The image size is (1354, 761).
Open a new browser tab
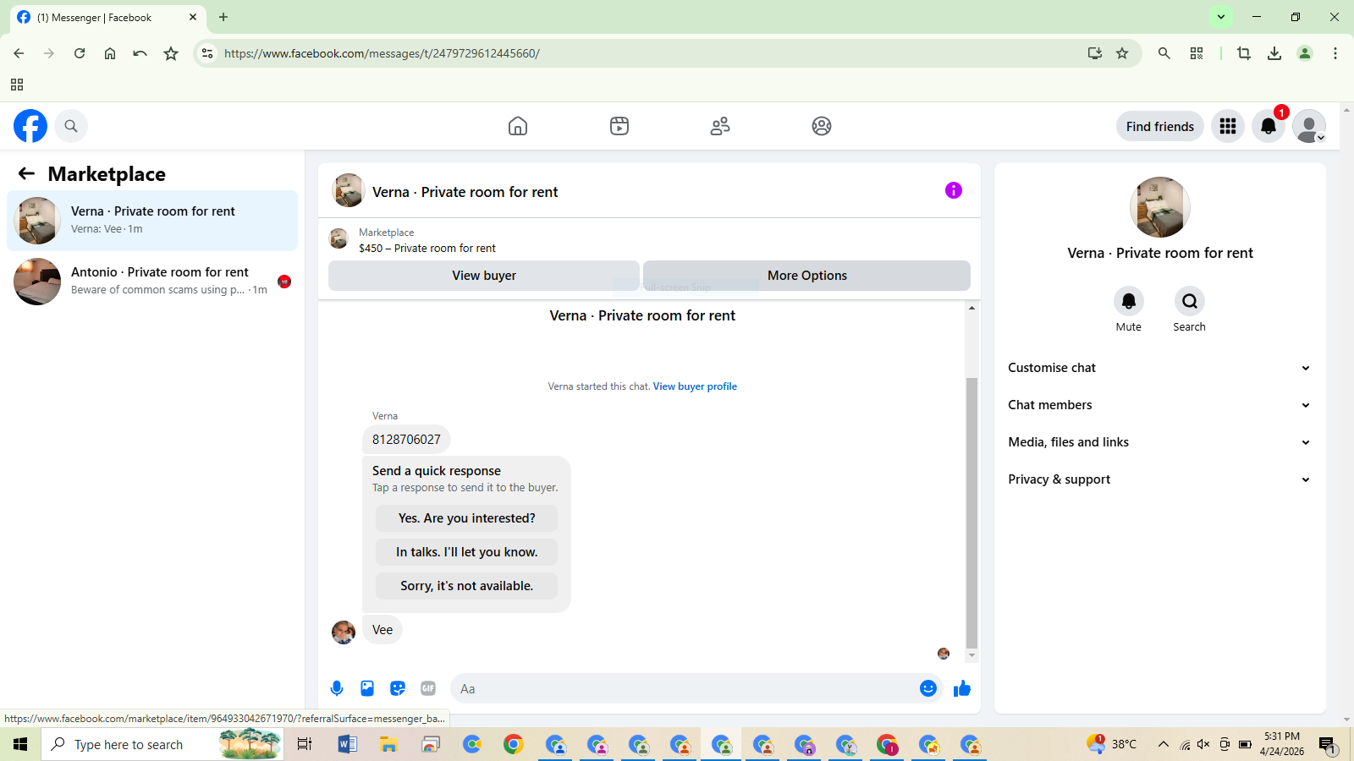click(x=223, y=17)
